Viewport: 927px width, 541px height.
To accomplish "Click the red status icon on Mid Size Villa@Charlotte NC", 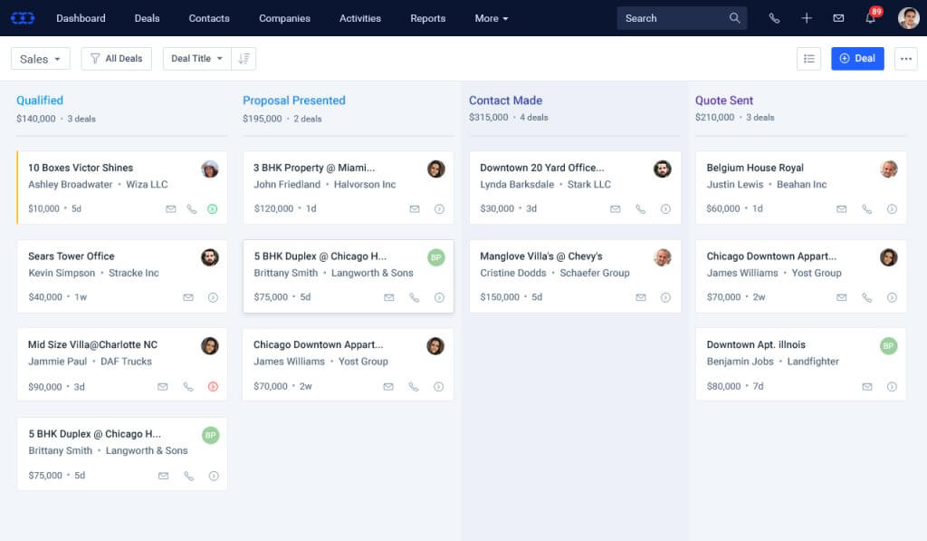I will pyautogui.click(x=214, y=386).
